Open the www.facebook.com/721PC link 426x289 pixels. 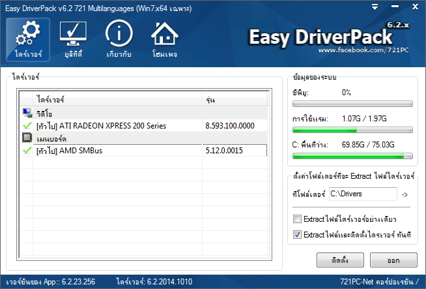(363, 50)
